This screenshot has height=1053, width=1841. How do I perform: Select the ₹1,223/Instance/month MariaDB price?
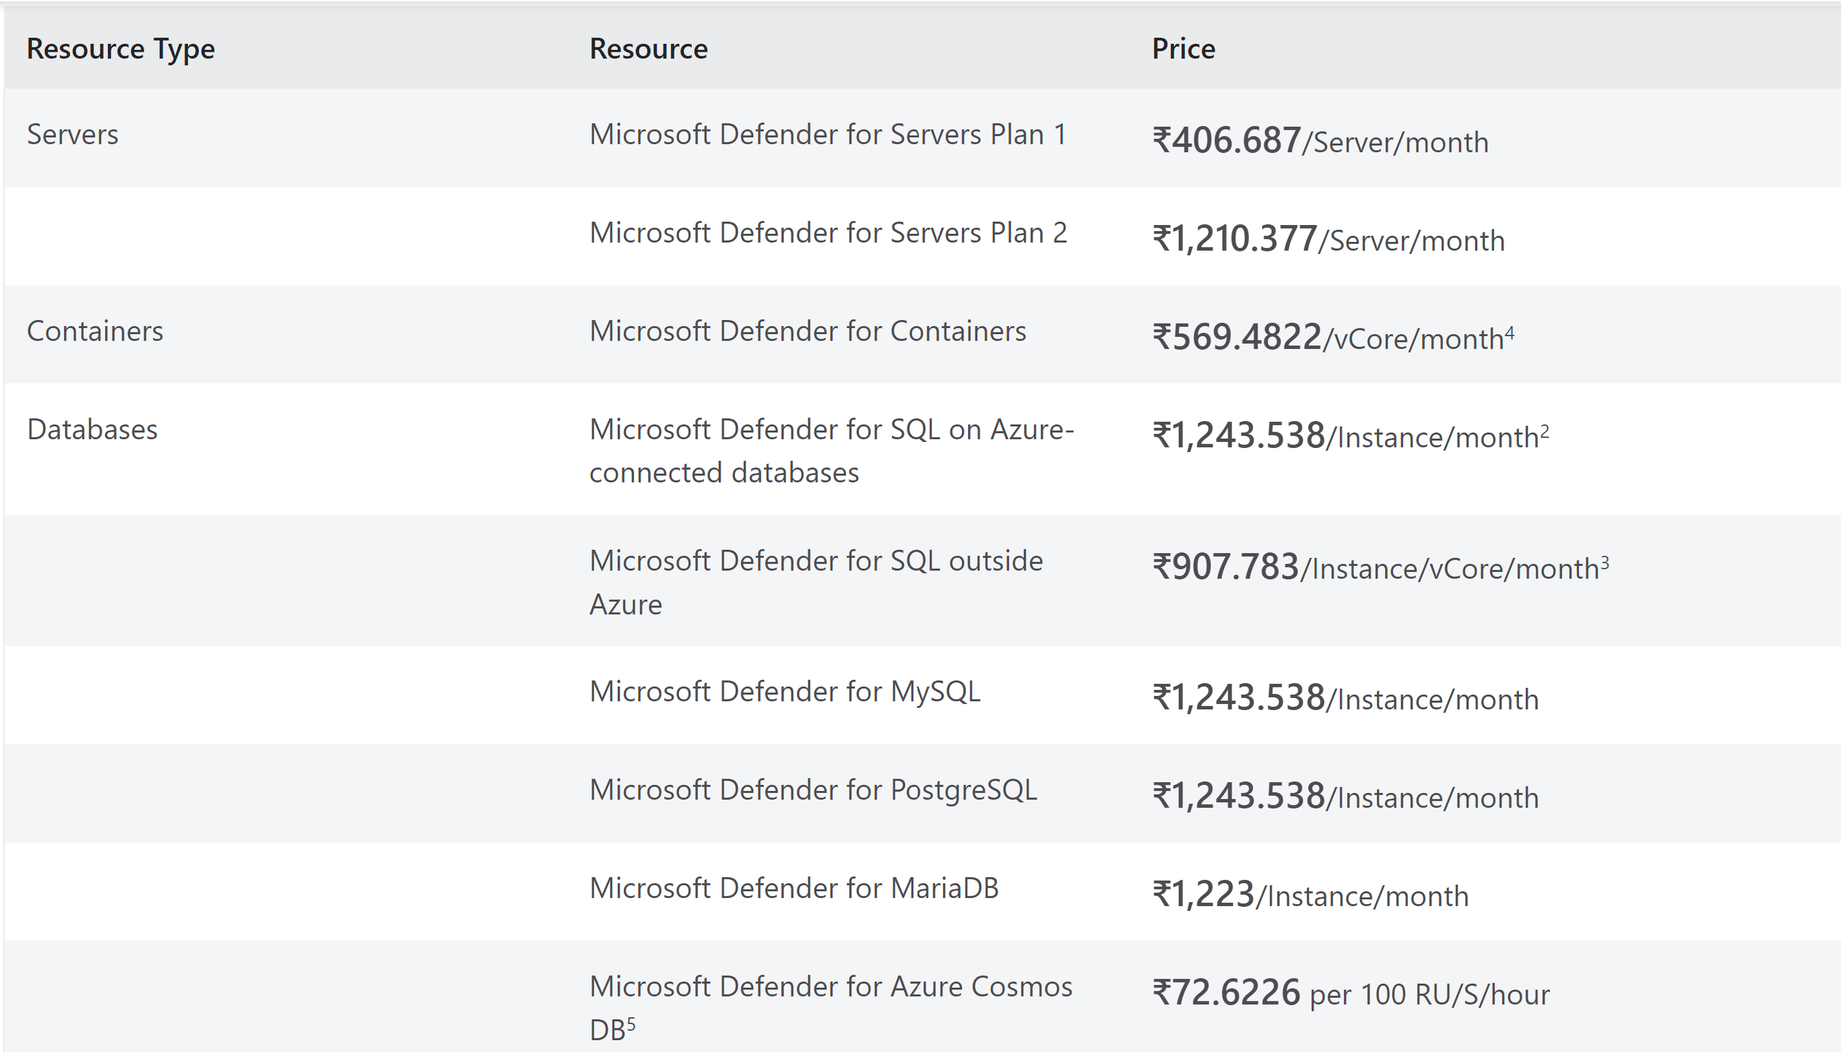[1310, 895]
